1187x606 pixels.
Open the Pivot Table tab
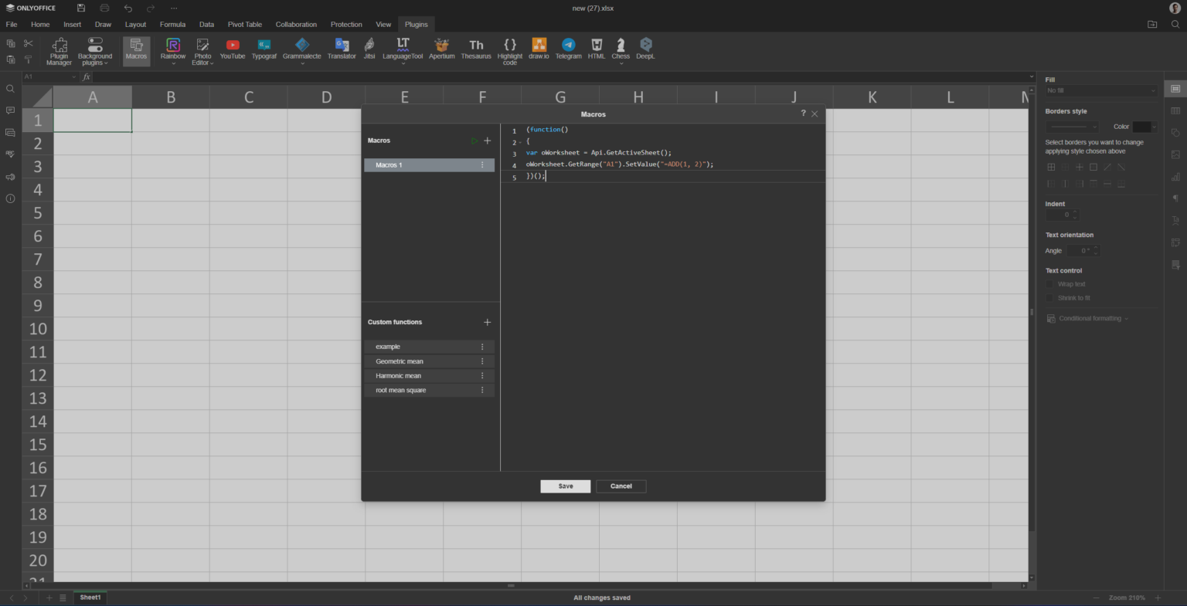pyautogui.click(x=244, y=25)
